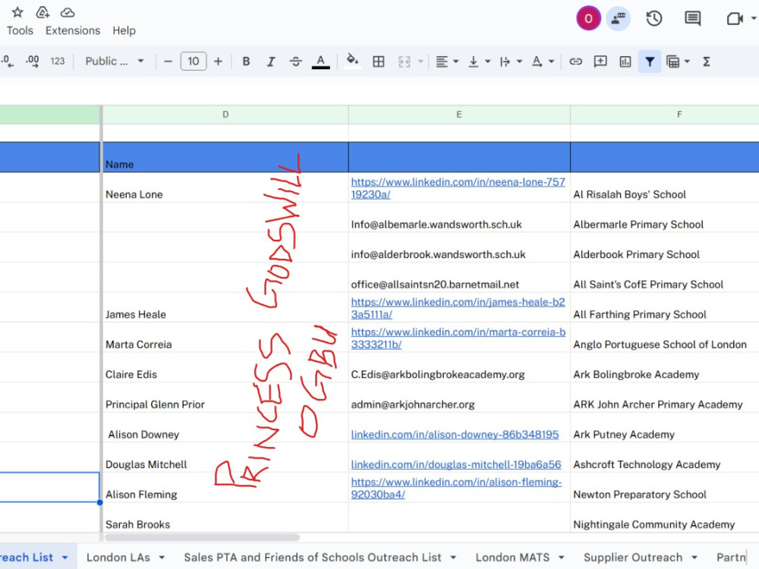This screenshot has height=569, width=759.
Task: Insert a link using the chain icon
Action: [575, 61]
